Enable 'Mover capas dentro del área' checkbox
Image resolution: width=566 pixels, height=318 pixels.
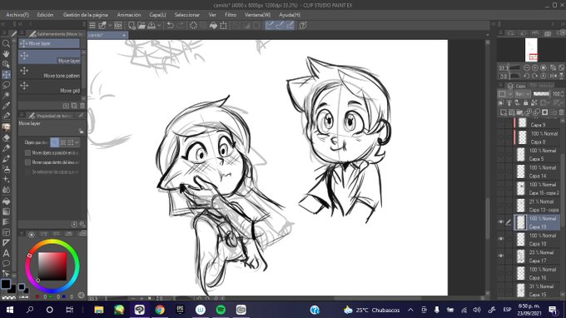pyautogui.click(x=27, y=162)
